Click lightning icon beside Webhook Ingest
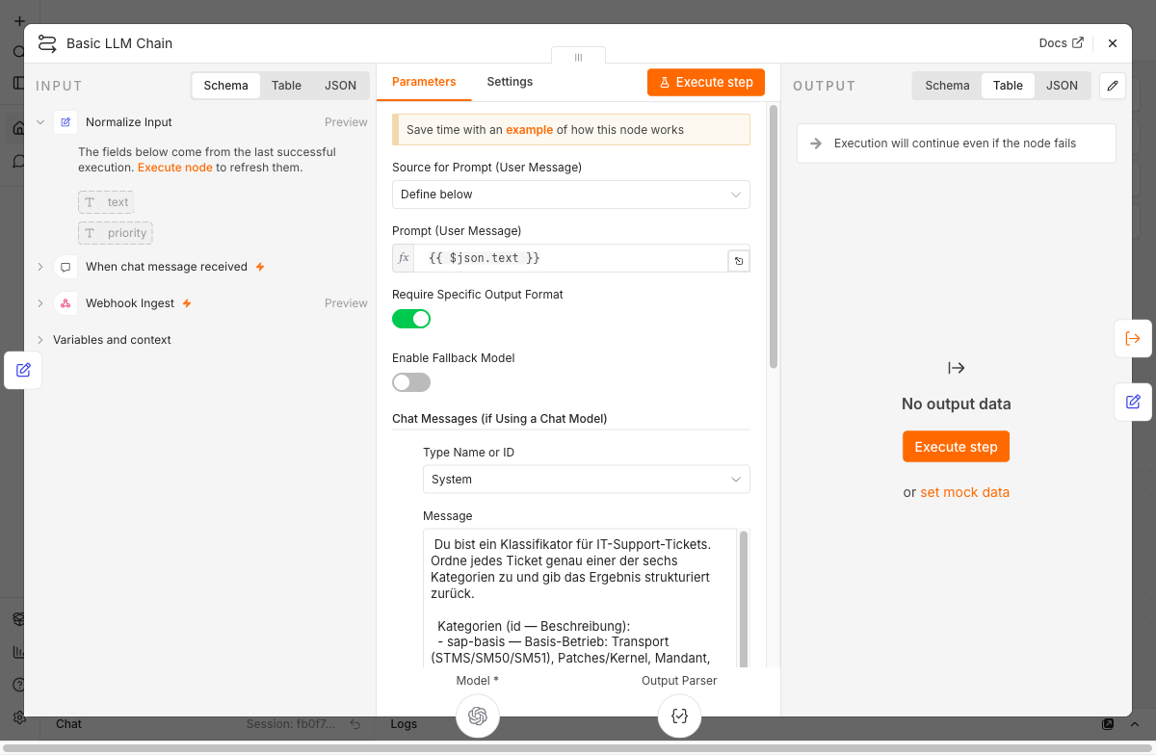This screenshot has height=755, width=1156. pos(187,303)
